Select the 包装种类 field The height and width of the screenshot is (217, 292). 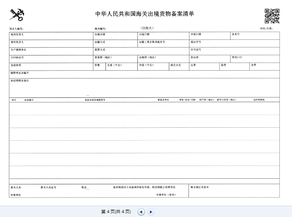point(51,67)
